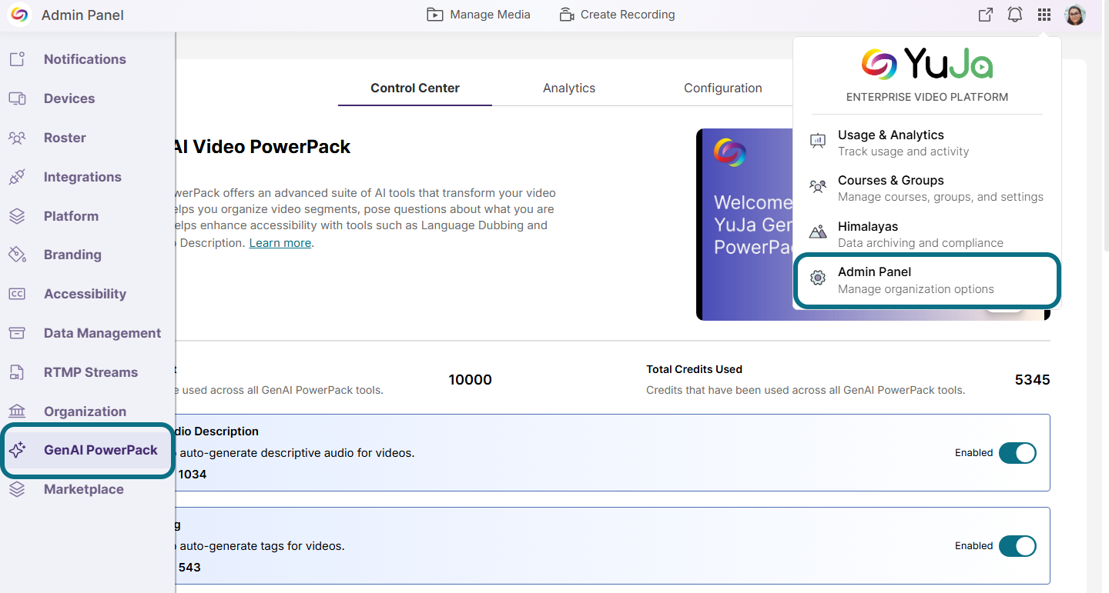The image size is (1109, 593).
Task: Click the Total Credits Used label
Action: click(x=694, y=369)
